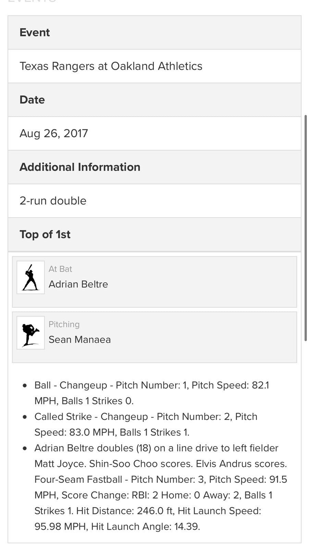Viewport: 309px width, 549px height.
Task: Select the Ball - Changeup pitch 1 entry
Action: click(x=152, y=393)
